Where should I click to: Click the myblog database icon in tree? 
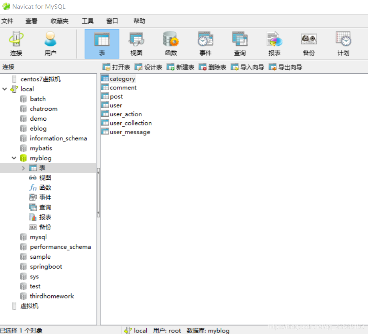[23, 158]
